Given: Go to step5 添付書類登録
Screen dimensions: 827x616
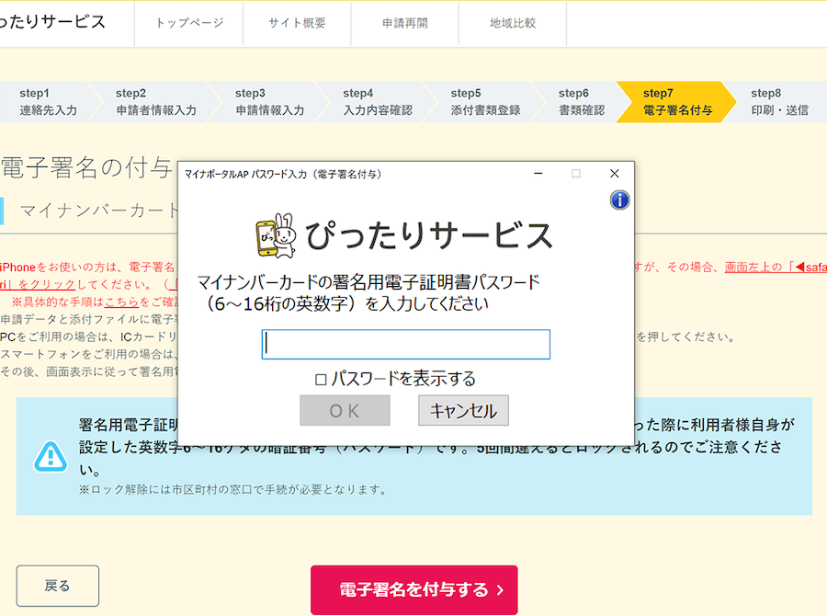Looking at the screenshot, I should point(485,101).
